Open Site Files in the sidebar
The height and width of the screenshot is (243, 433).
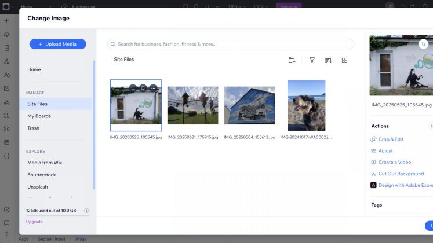click(38, 104)
